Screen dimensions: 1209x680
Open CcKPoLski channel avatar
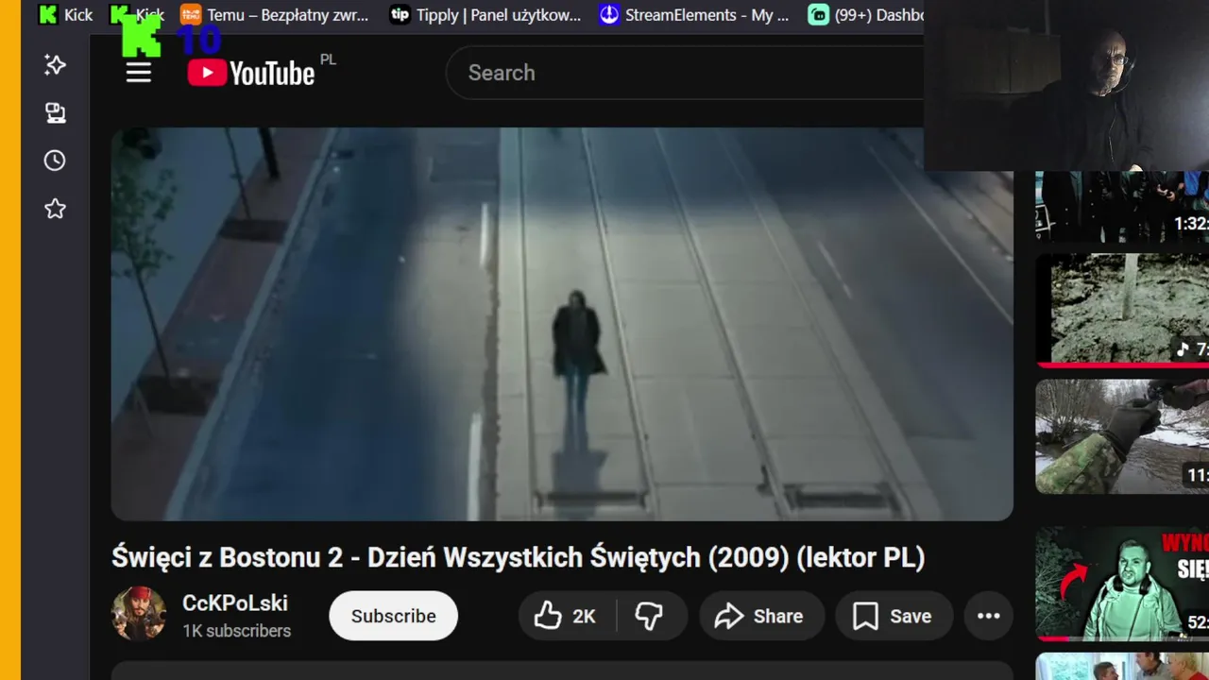pos(139,614)
